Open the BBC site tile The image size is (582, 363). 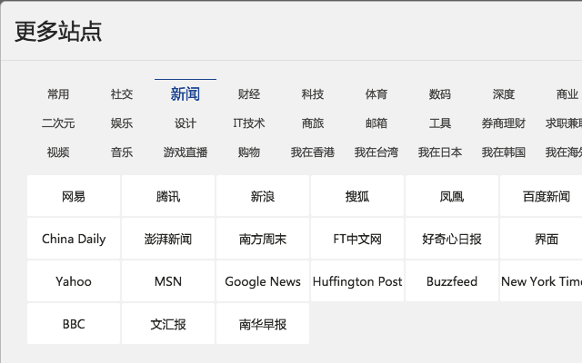coord(74,324)
